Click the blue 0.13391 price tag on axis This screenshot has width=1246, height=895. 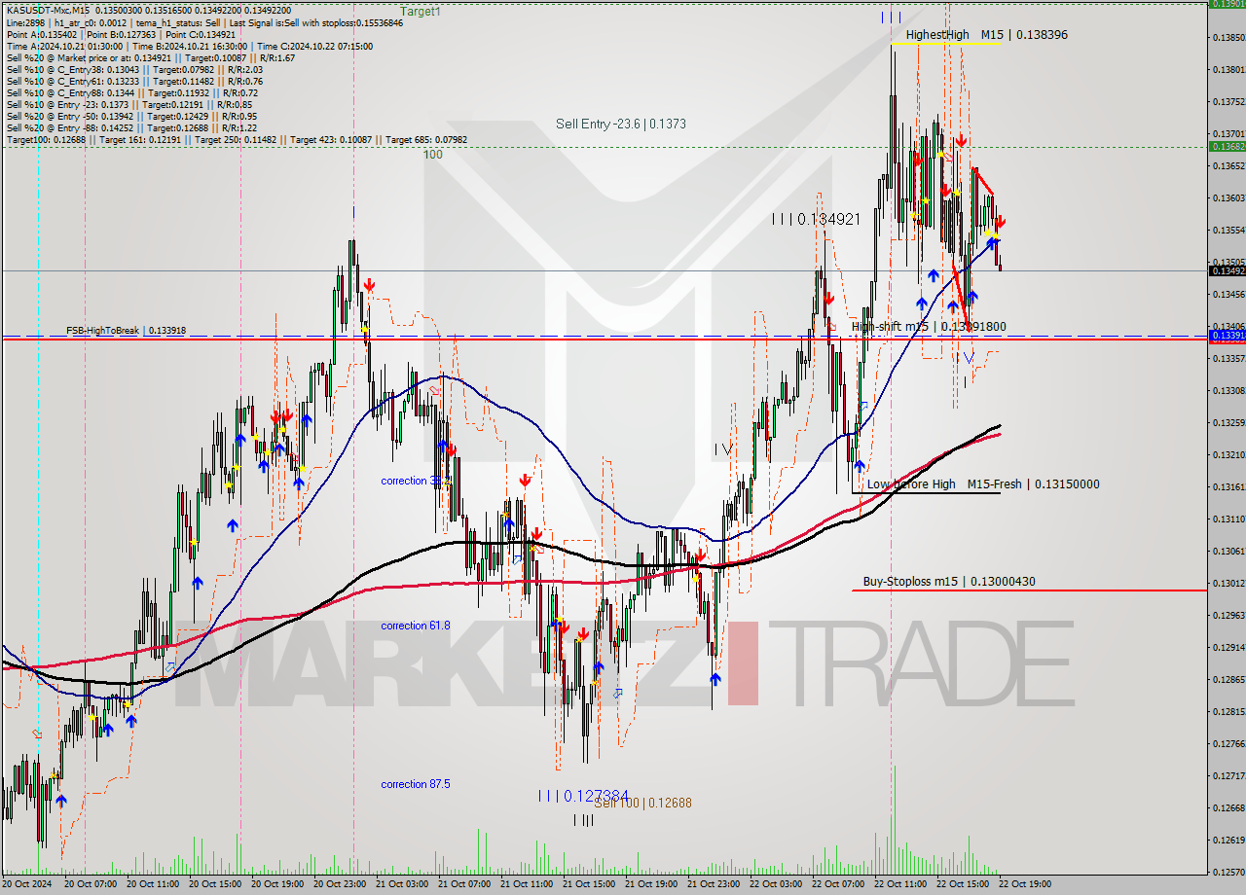click(1227, 335)
